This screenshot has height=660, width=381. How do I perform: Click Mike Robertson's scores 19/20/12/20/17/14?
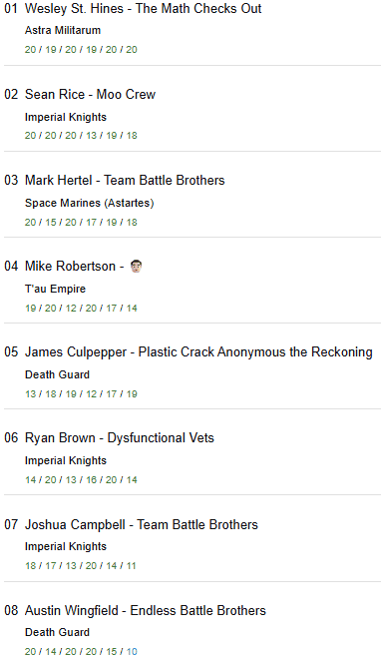(x=81, y=309)
